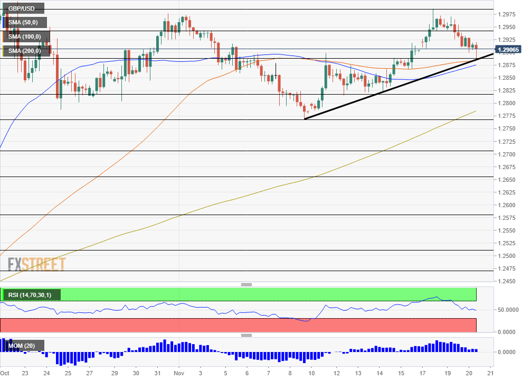Click the 50.0000 RSI axis label
The height and width of the screenshot is (380, 531).
508,310
